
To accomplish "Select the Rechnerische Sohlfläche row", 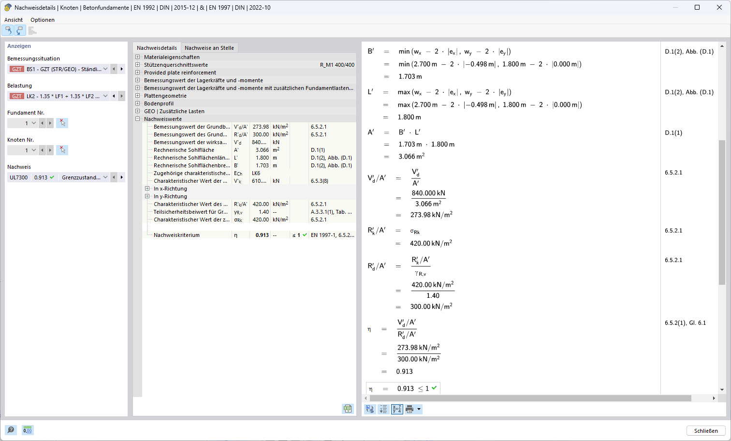I will point(249,150).
